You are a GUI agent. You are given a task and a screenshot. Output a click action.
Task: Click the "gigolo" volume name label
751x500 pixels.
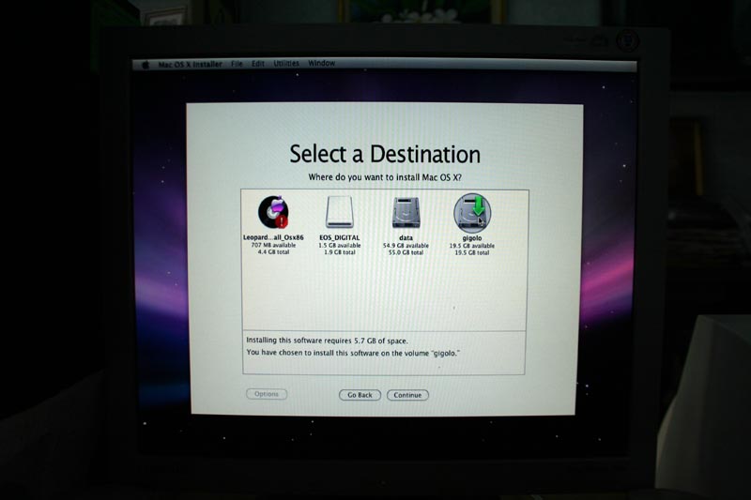coord(472,237)
